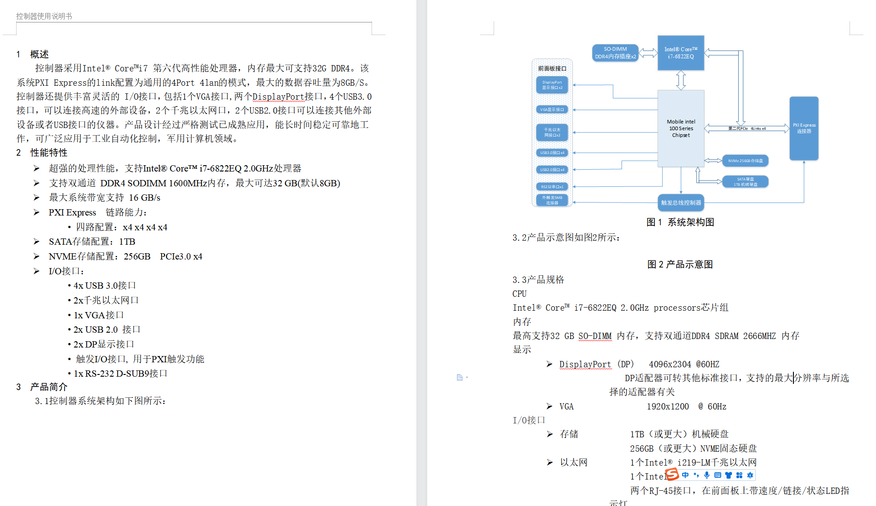Viewport: 876px width, 506px height.
Task: Click the underlined DisplayPort (DP) spec entry
Action: pos(596,364)
